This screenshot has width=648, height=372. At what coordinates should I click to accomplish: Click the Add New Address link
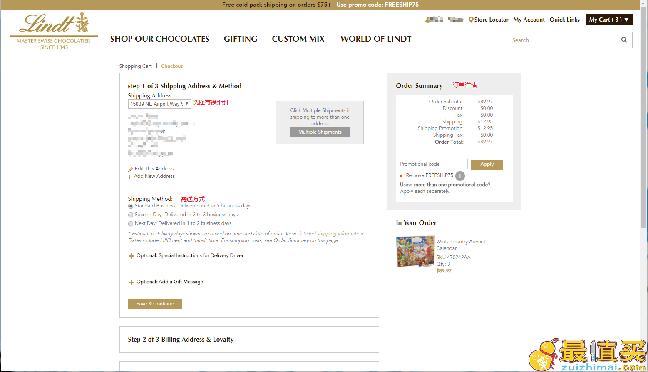click(x=154, y=176)
